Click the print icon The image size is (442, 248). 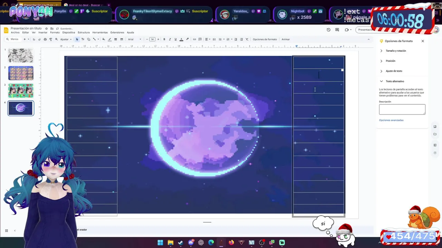45,39
